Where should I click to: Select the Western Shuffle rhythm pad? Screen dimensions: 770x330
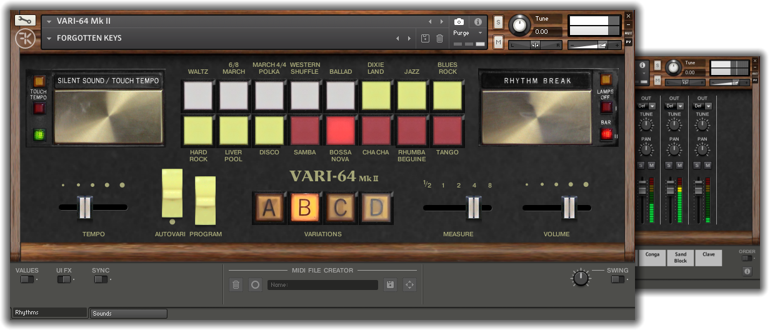coord(305,95)
